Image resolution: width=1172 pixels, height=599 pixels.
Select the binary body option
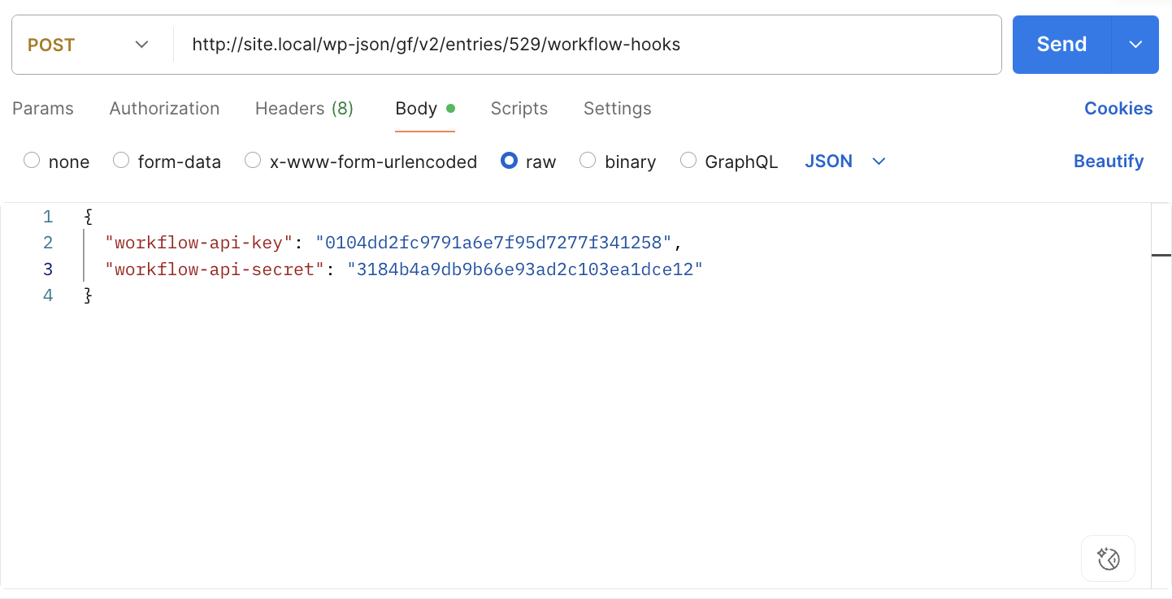pyautogui.click(x=588, y=161)
